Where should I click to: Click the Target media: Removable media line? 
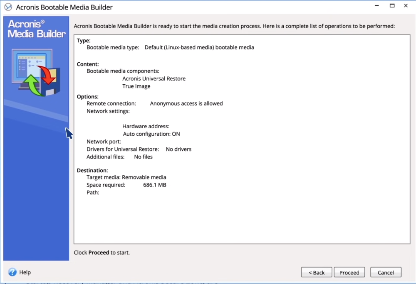[126, 177]
